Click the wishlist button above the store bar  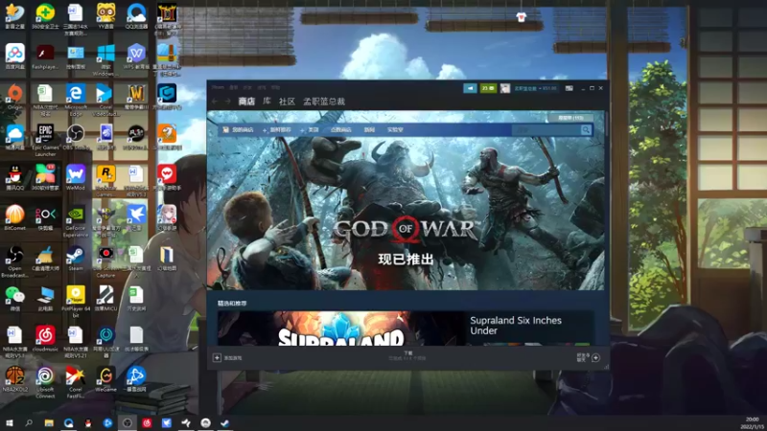click(x=570, y=118)
